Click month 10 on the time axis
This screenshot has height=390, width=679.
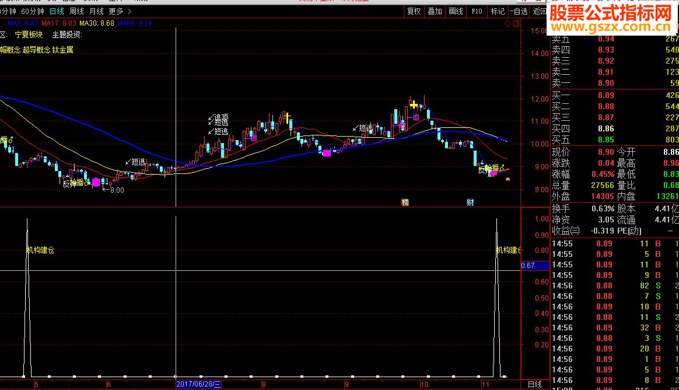click(425, 384)
